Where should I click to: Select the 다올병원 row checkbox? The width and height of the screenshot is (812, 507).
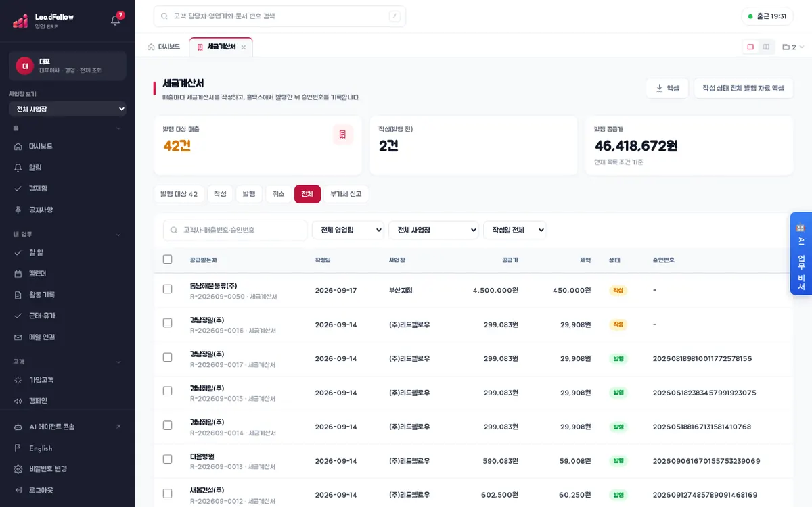167,459
